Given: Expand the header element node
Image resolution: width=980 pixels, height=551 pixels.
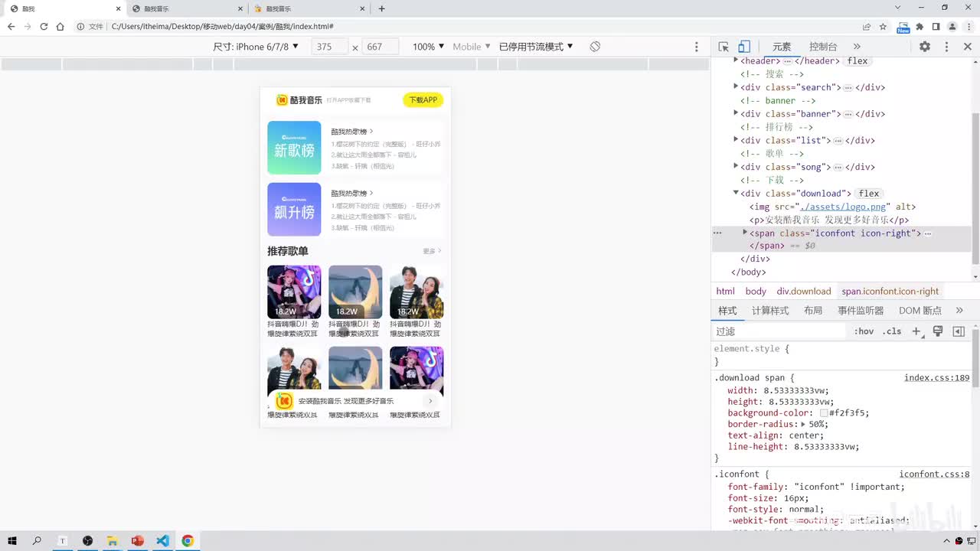Looking at the screenshot, I should [x=736, y=60].
